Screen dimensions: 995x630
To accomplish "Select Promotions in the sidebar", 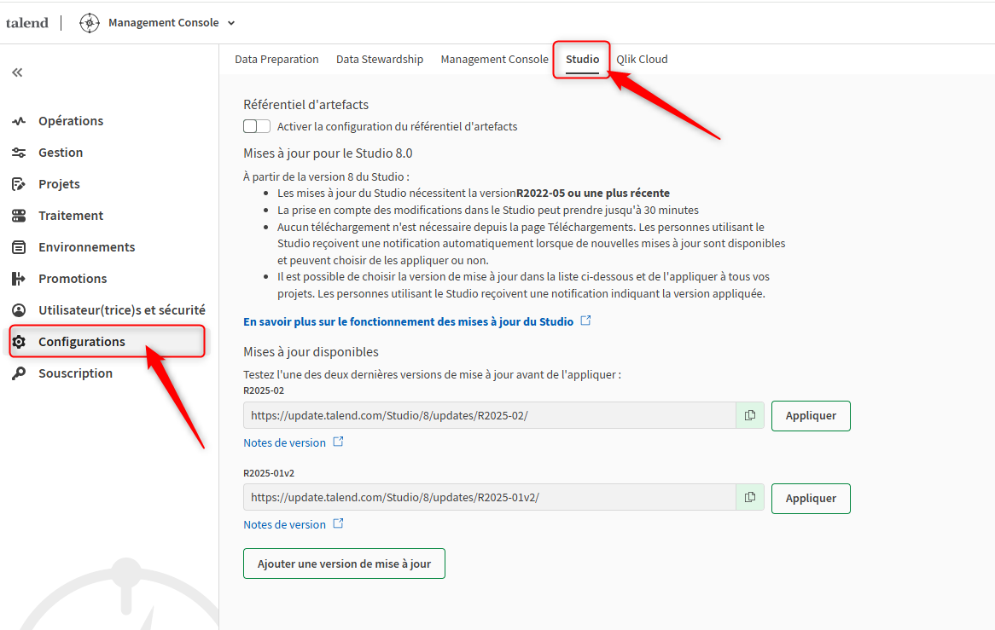I will click(73, 278).
